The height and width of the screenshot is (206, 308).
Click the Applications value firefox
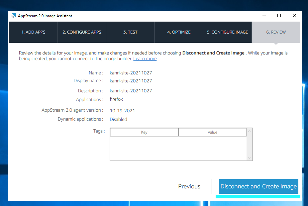pyautogui.click(x=116, y=99)
